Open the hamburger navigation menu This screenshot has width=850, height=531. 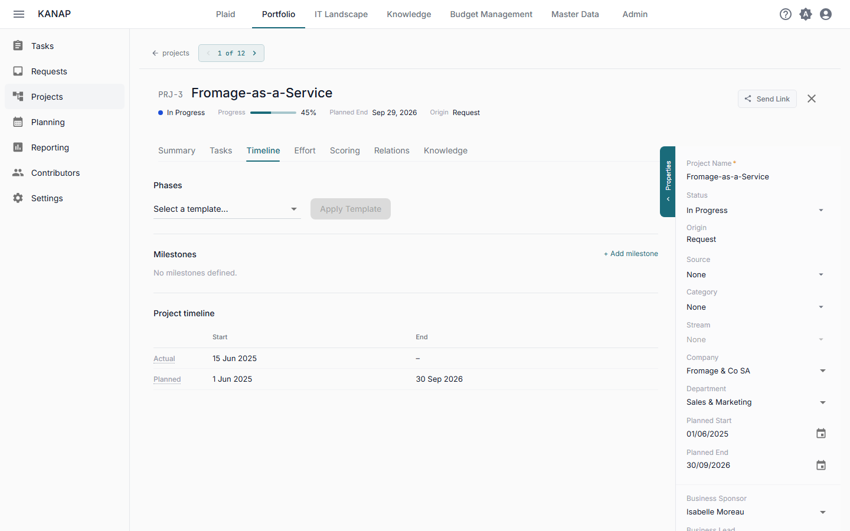tap(19, 14)
